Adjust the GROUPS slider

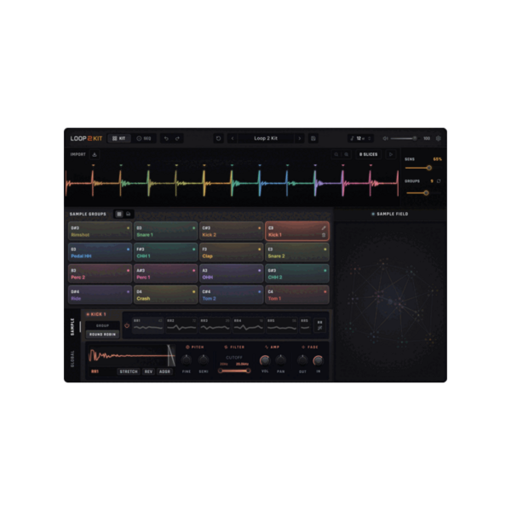click(x=423, y=193)
